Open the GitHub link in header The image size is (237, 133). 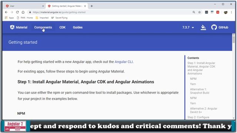pyautogui.click(x=220, y=27)
